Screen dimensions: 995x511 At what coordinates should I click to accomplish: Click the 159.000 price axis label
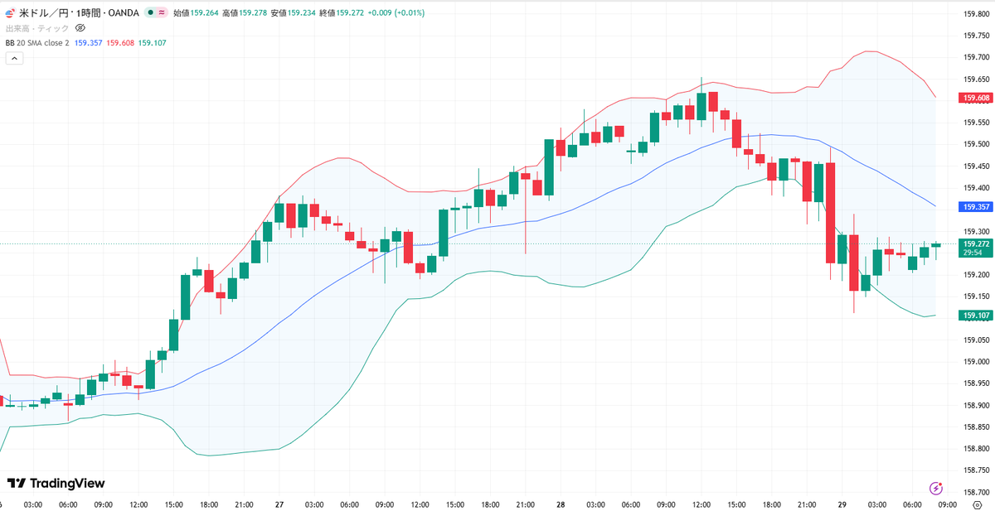[x=976, y=361]
